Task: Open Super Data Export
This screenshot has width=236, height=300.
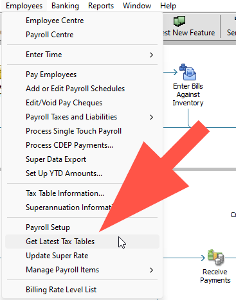Action: [x=82, y=159]
